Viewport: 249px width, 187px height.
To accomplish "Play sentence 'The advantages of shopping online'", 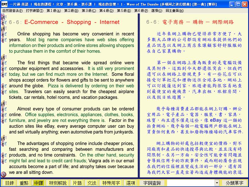I will tap(4, 143).
